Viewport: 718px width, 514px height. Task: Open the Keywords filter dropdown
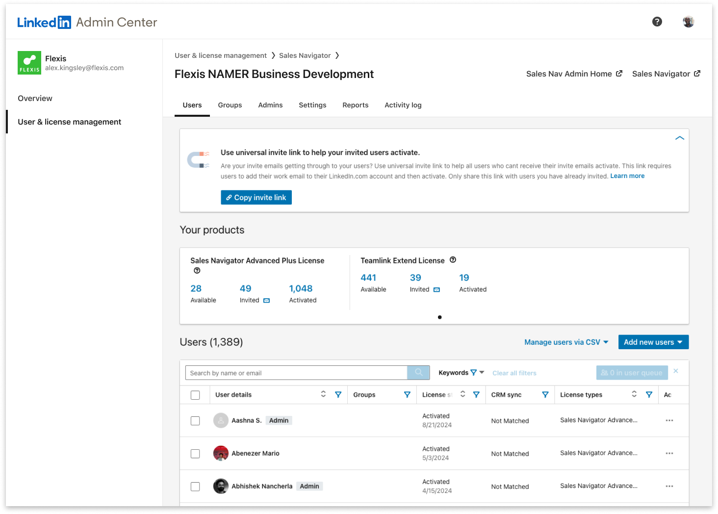tap(462, 373)
